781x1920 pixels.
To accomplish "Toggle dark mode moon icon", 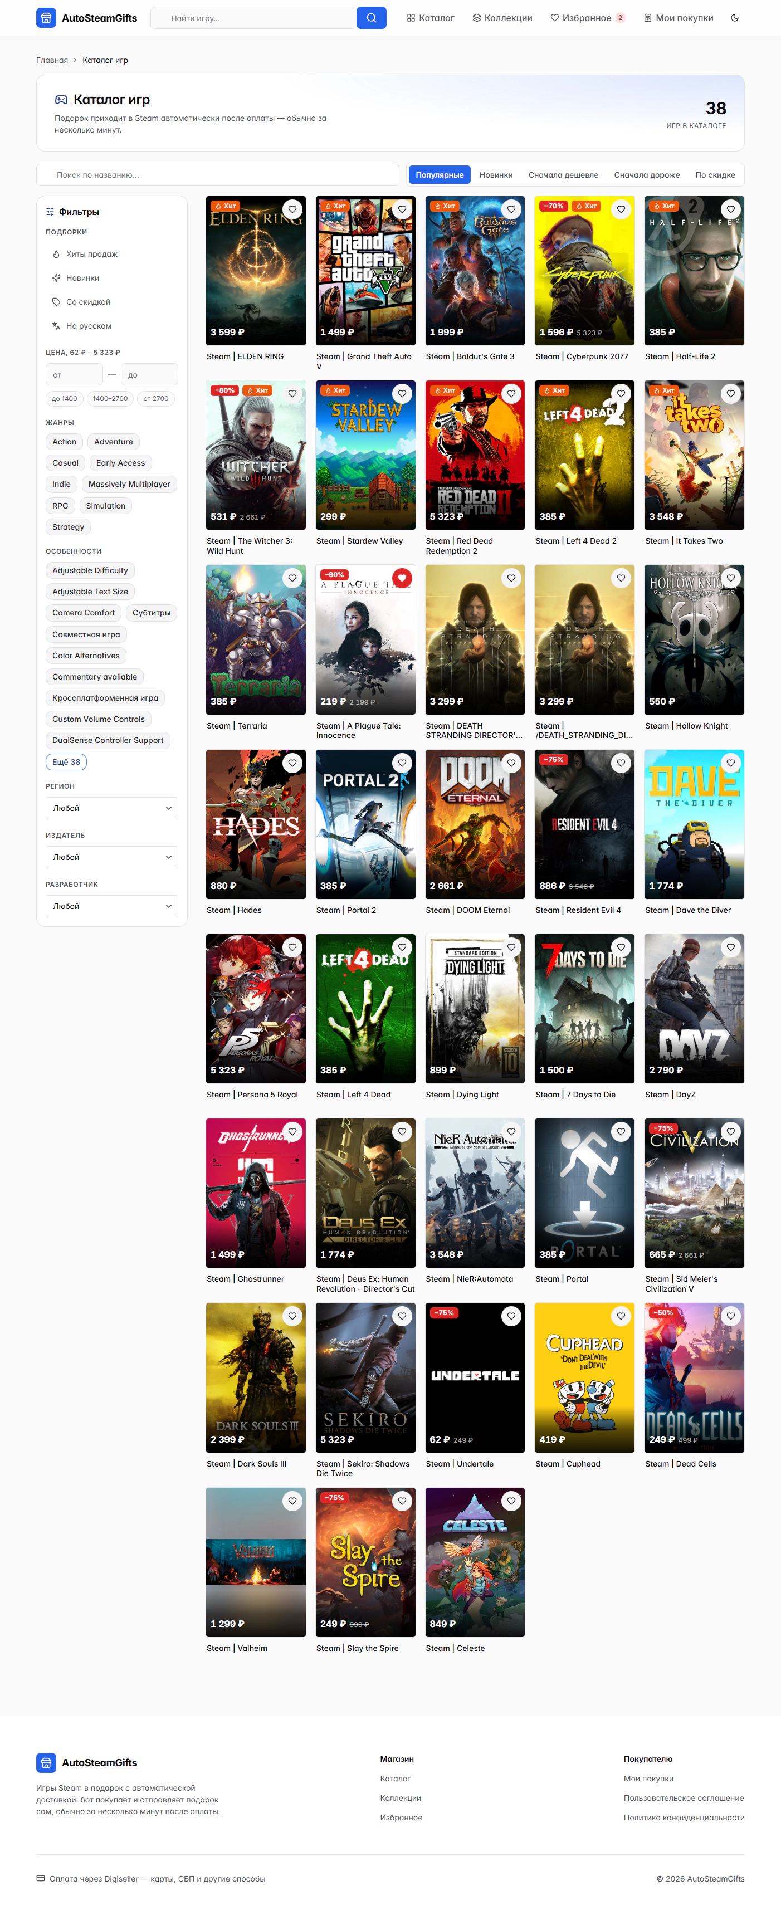I will coord(735,18).
